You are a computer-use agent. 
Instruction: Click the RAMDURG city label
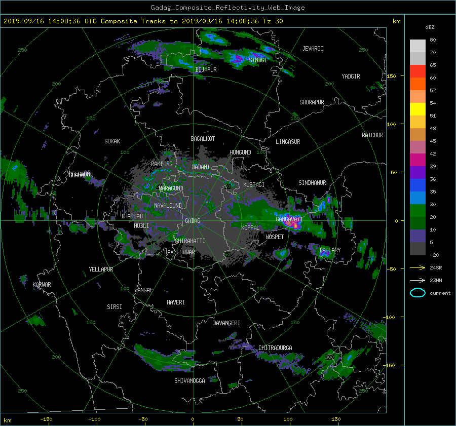pyautogui.click(x=162, y=164)
